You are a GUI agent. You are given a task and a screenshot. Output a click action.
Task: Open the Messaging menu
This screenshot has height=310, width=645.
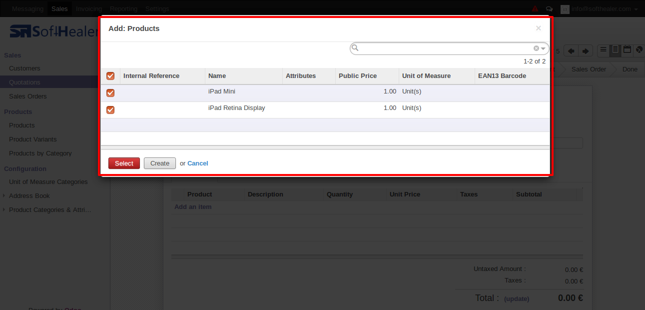click(27, 9)
